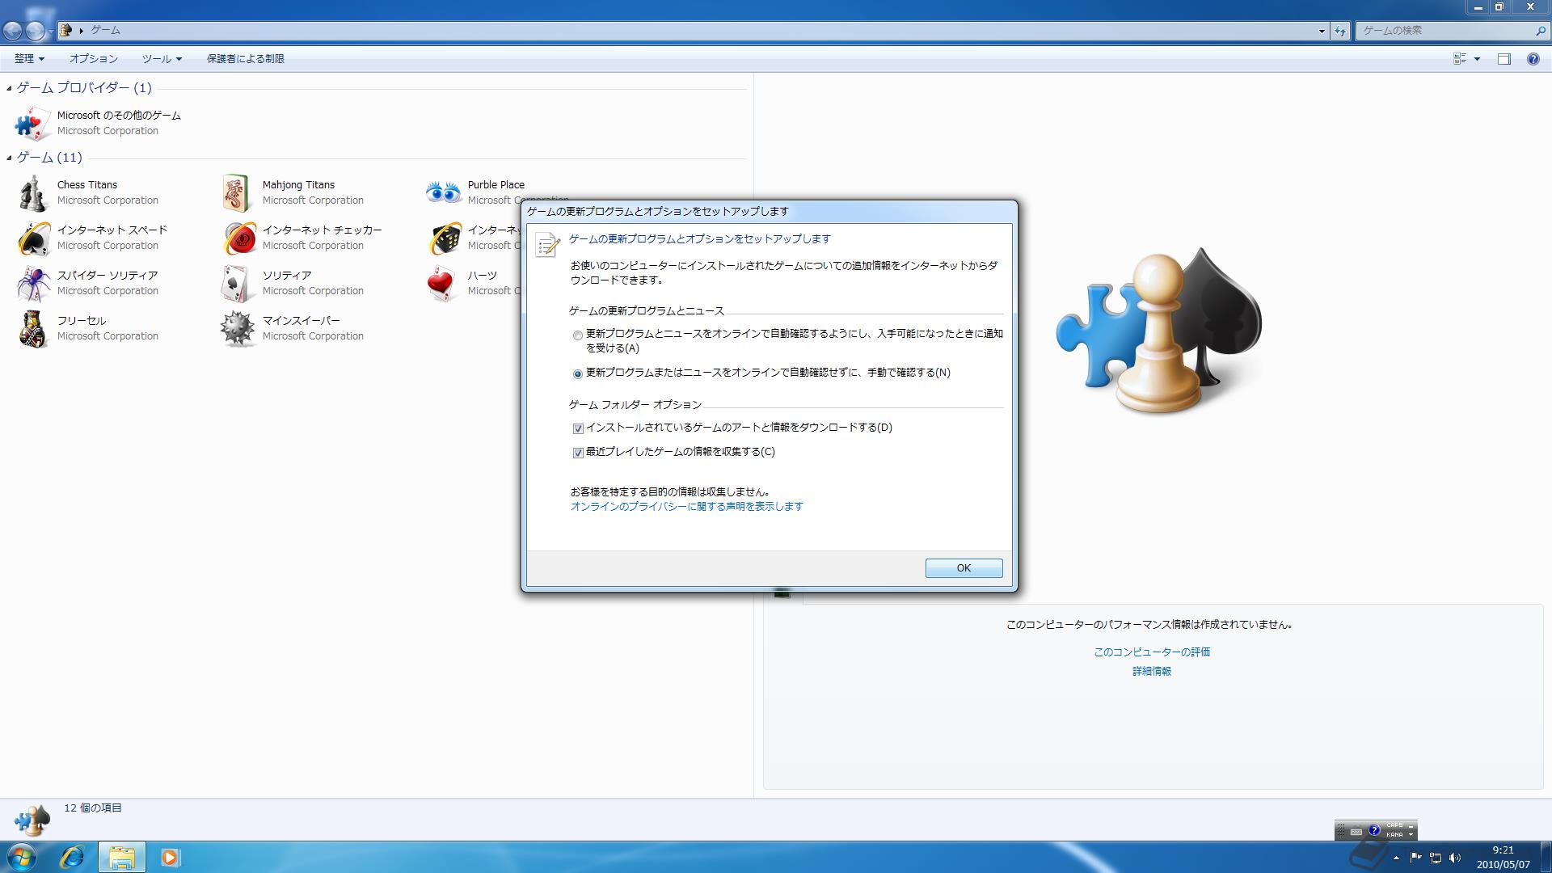
Task: Click このコンピューターの評価 link
Action: click(x=1152, y=652)
